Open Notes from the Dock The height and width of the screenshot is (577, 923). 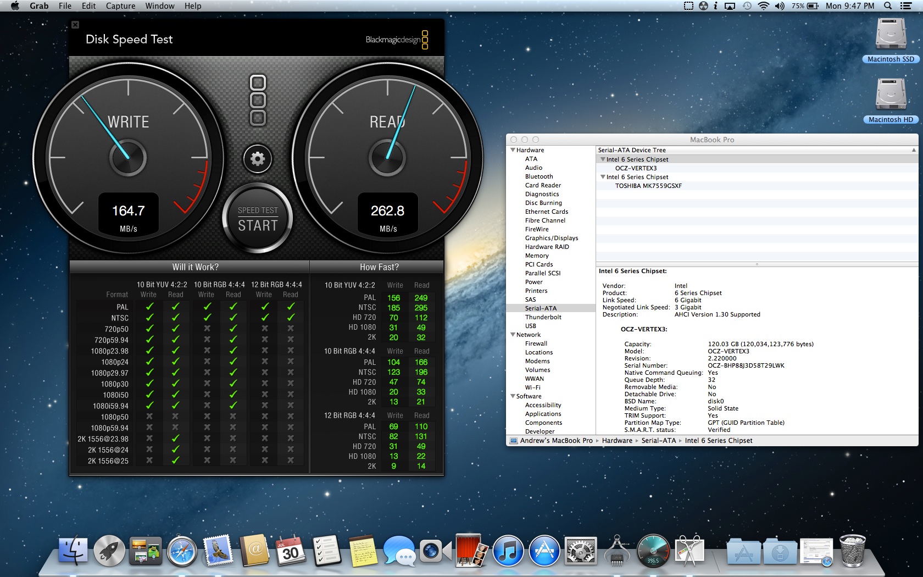click(x=363, y=551)
